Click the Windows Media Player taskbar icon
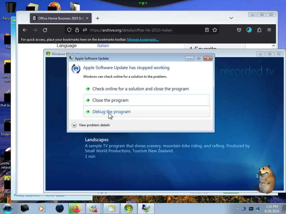This screenshot has height=214, width=286. (x=42, y=208)
